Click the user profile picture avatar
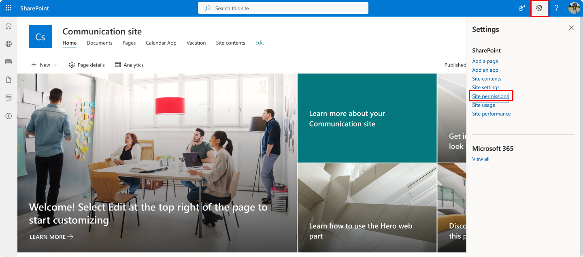583x257 pixels. click(574, 8)
